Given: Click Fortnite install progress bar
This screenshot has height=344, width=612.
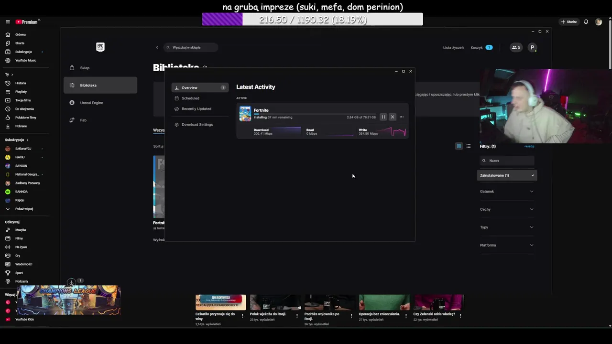Looking at the screenshot, I should click(x=315, y=114).
